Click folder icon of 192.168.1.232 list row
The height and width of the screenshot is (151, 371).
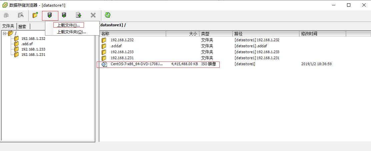pos(104,40)
